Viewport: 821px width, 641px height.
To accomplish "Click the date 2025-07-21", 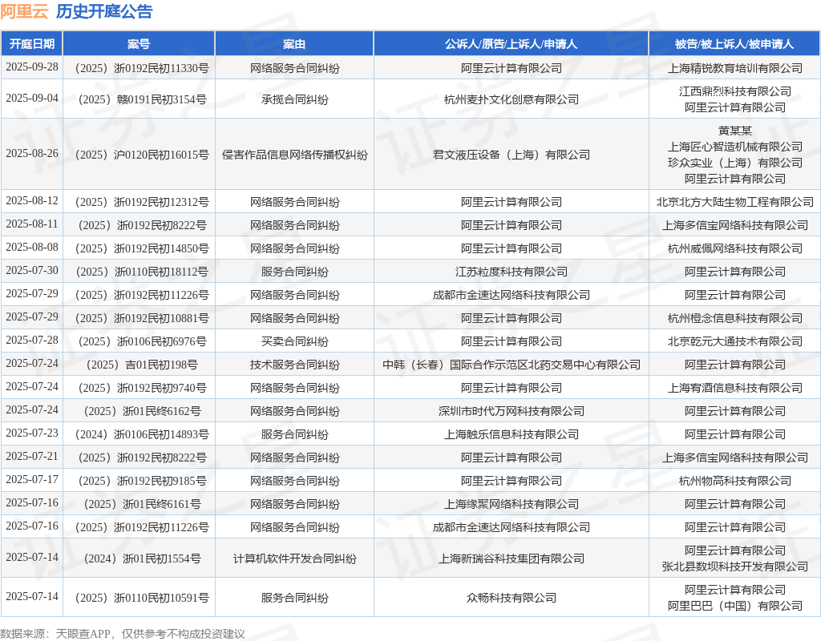I will [32, 456].
